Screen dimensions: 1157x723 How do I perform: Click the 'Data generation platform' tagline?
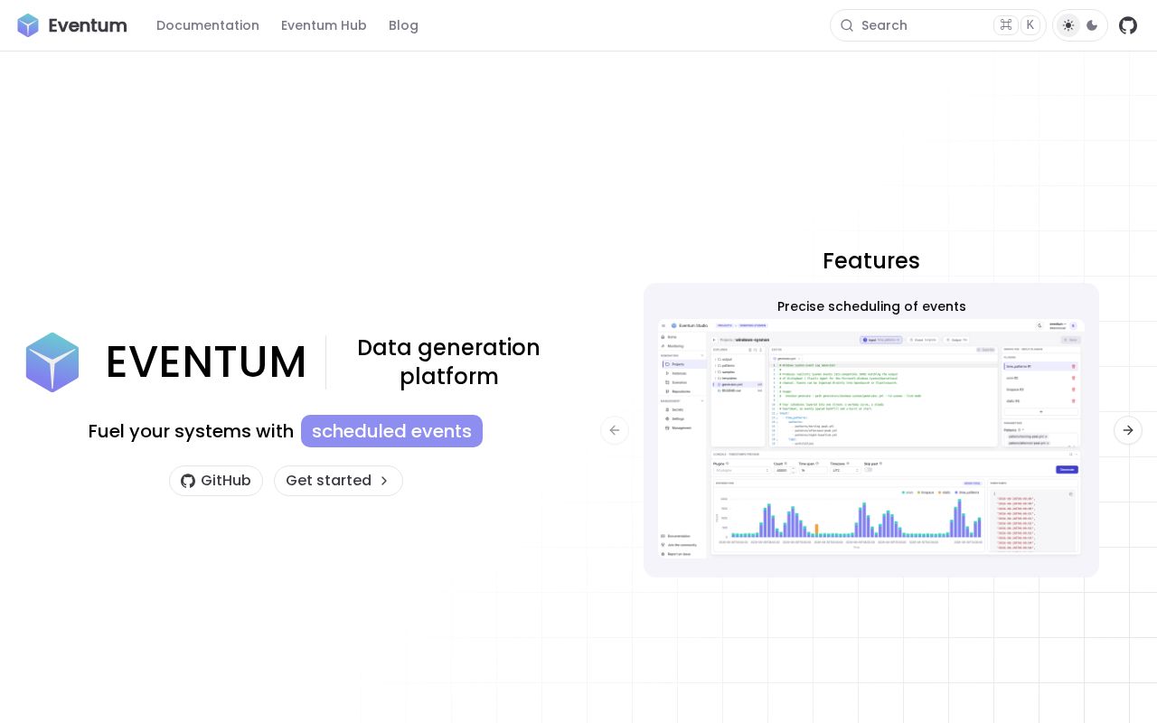(448, 361)
